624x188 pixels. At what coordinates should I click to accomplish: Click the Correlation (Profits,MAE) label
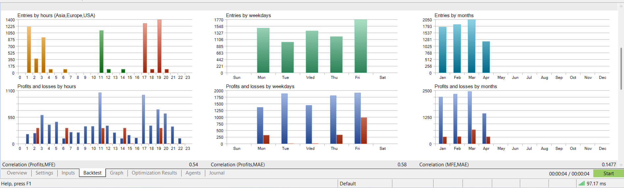pyautogui.click(x=238, y=165)
